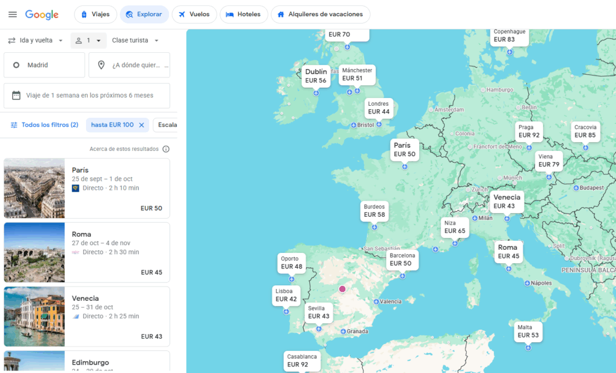Screen dimensions: 616x373
Task: Click the Fráncfort del Meno dot
Action: (x=470, y=147)
